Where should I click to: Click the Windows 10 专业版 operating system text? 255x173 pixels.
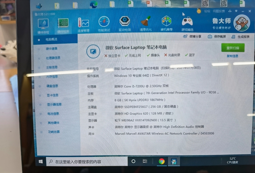142,75
